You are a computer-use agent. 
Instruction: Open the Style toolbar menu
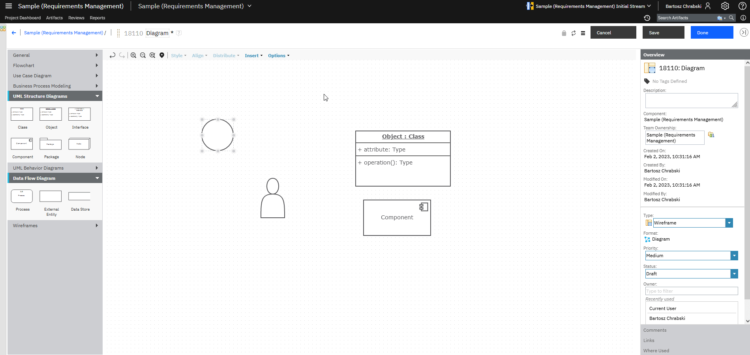(178, 56)
